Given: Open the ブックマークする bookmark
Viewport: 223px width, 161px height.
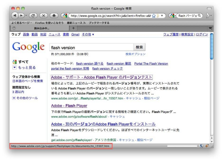Looking at the screenshot, I should (x=99, y=23).
